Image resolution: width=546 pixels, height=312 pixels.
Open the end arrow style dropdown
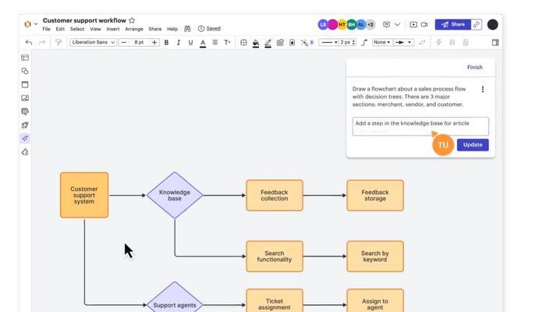point(403,42)
